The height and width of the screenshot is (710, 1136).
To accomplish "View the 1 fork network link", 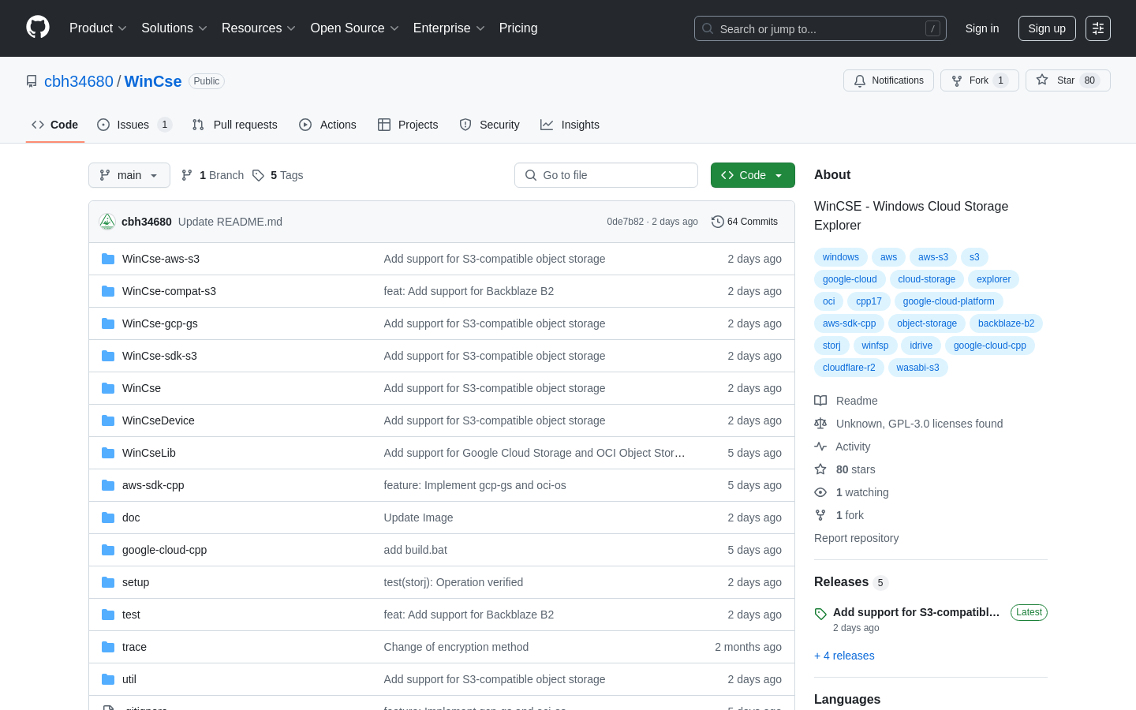I will (839, 515).
